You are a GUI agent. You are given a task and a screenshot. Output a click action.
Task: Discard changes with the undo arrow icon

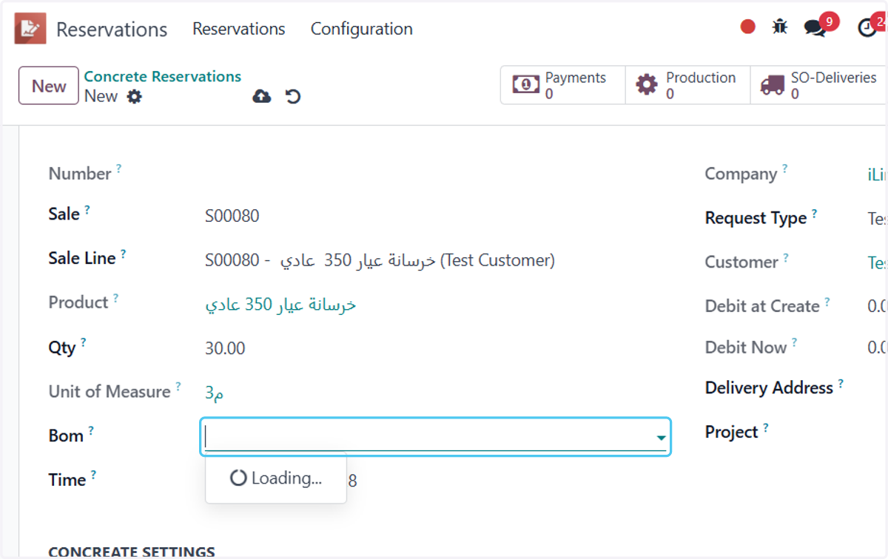[x=293, y=97]
